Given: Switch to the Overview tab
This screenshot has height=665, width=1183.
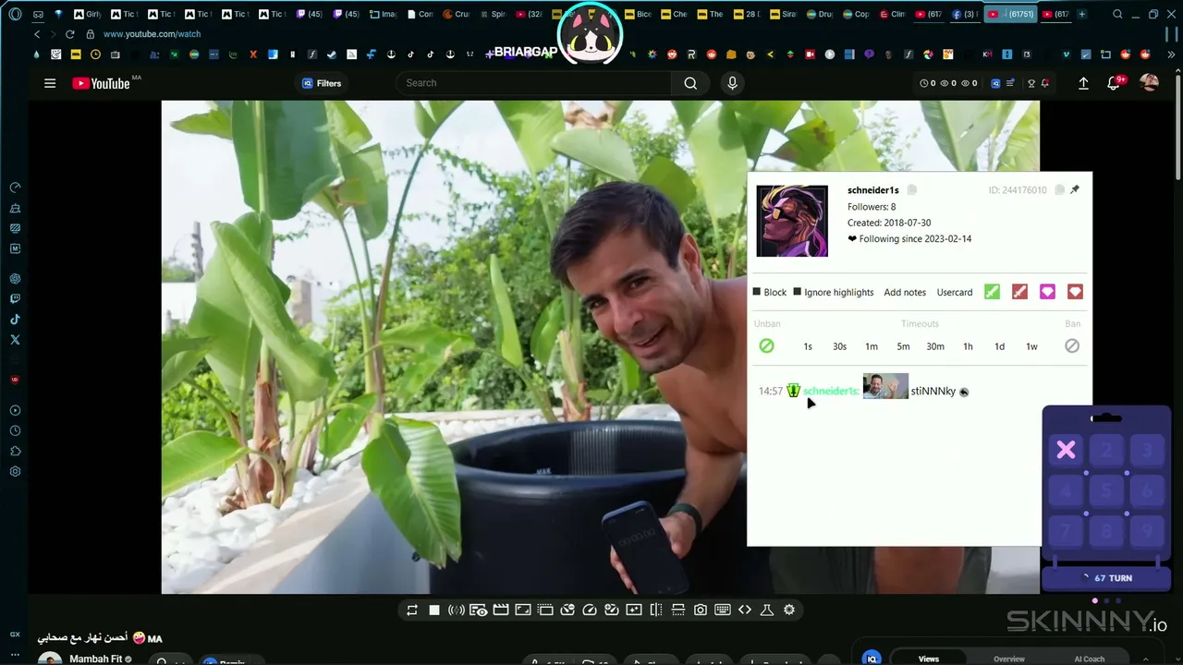Looking at the screenshot, I should [x=1009, y=659].
